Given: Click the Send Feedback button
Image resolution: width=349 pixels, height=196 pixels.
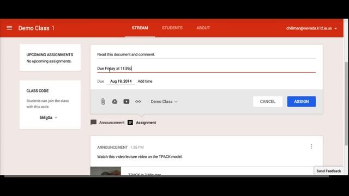Looking at the screenshot, I should (329, 171).
